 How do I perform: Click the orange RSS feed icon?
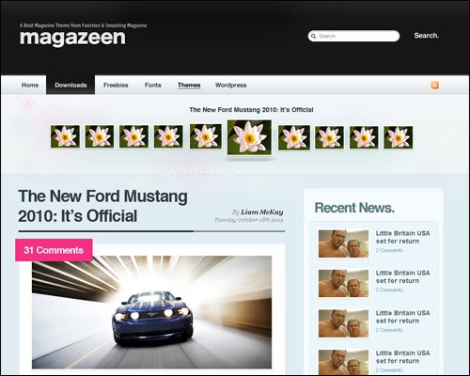click(x=434, y=86)
